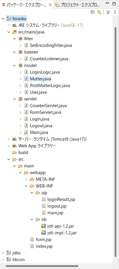This screenshot has width=119, height=269.
Task: Switch to the プロジェクト・エクスプローラー tab
Action: [77, 5]
